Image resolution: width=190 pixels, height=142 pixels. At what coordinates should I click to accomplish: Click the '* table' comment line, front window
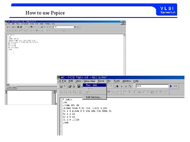(68, 99)
